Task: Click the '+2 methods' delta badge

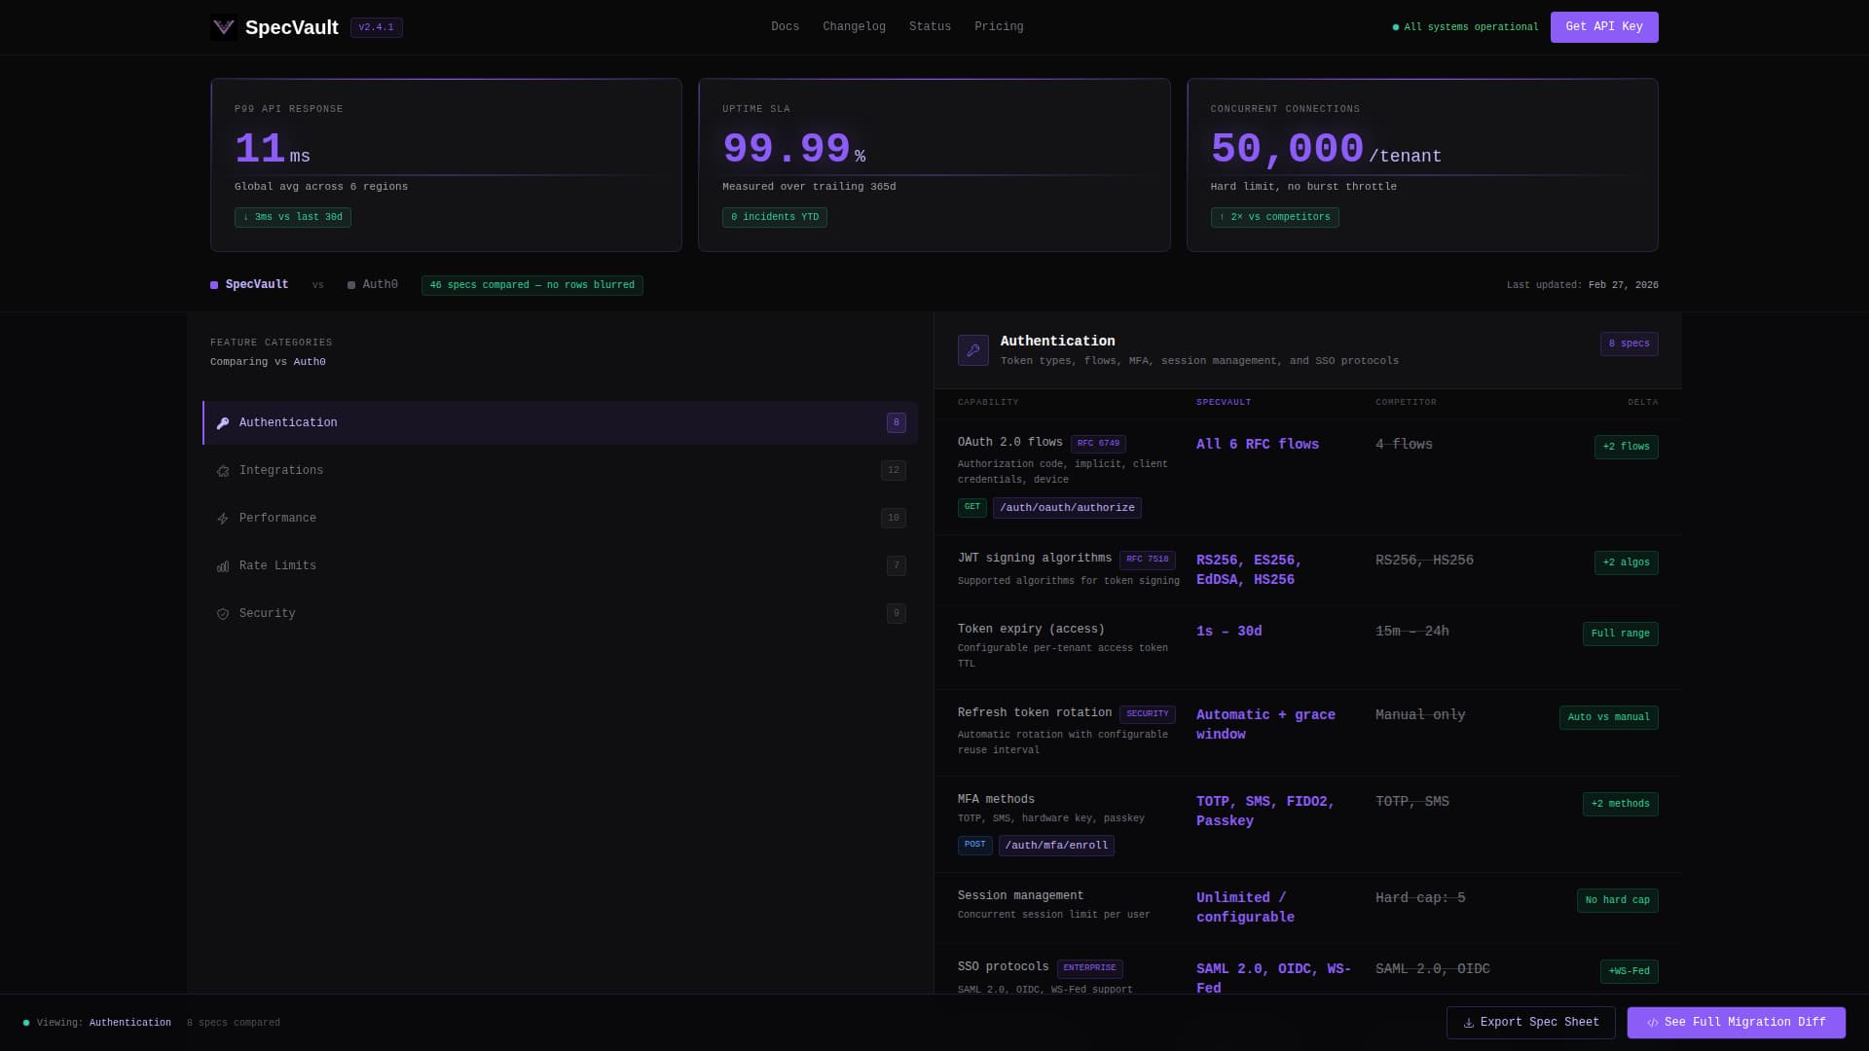Action: pos(1621,804)
